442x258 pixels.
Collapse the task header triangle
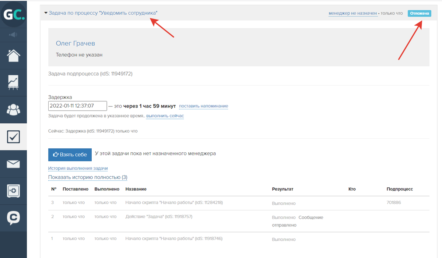(x=46, y=13)
